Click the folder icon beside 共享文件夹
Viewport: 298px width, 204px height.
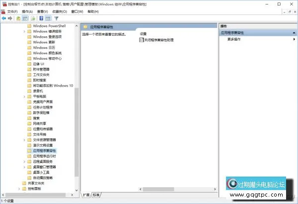pyautogui.click(x=24, y=183)
